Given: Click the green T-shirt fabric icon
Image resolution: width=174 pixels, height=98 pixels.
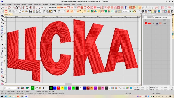Looking at the screenshot, I should tap(106, 11).
